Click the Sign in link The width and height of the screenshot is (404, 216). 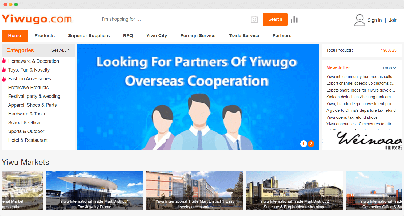click(x=374, y=20)
